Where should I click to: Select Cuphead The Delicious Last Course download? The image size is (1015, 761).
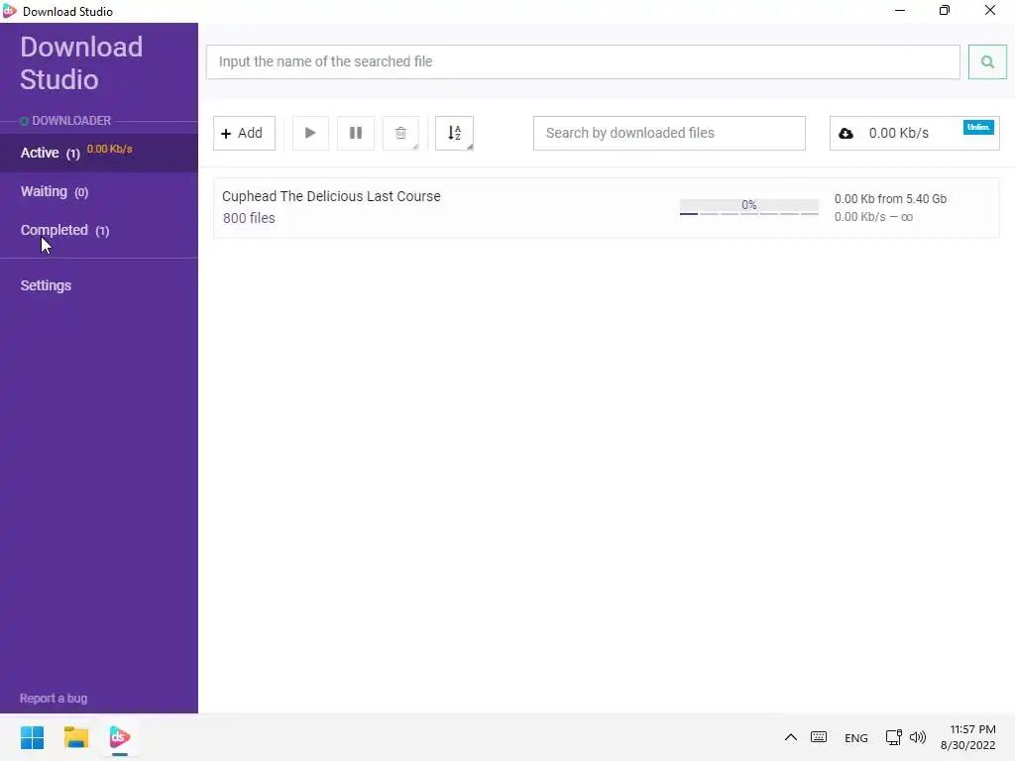coord(606,208)
